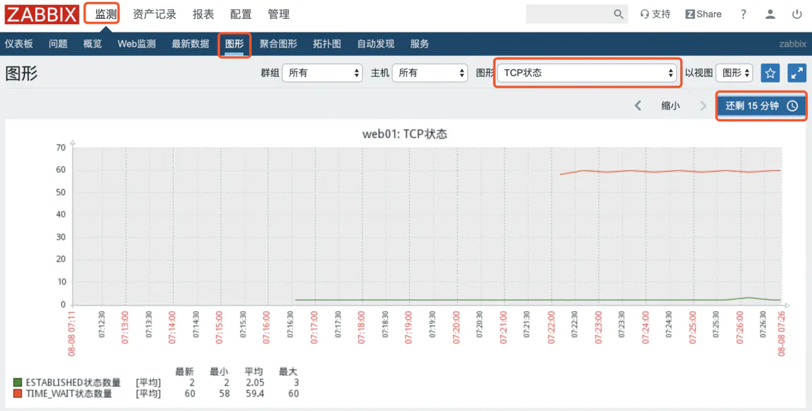812x411 pixels.
Task: Open the Zabbix Share link
Action: 704,14
